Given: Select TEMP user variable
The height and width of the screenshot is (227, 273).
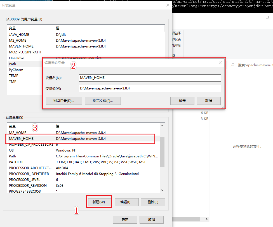Looking at the screenshot, I should pyautogui.click(x=14, y=76).
